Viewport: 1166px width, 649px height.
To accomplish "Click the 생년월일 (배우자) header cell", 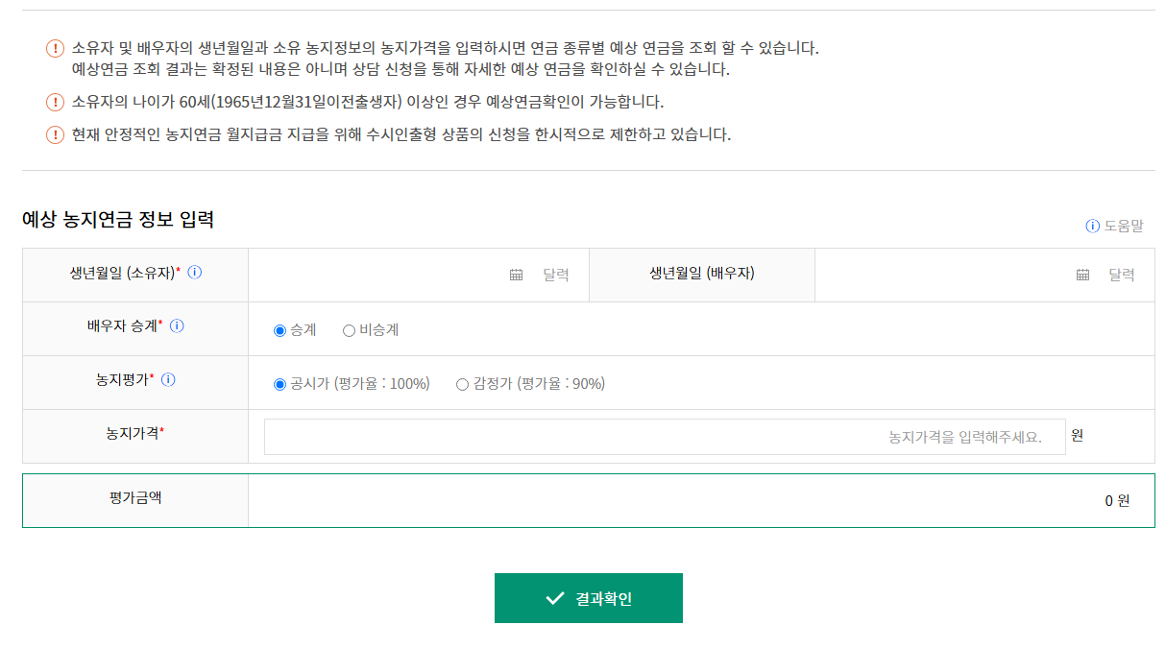I will click(700, 274).
